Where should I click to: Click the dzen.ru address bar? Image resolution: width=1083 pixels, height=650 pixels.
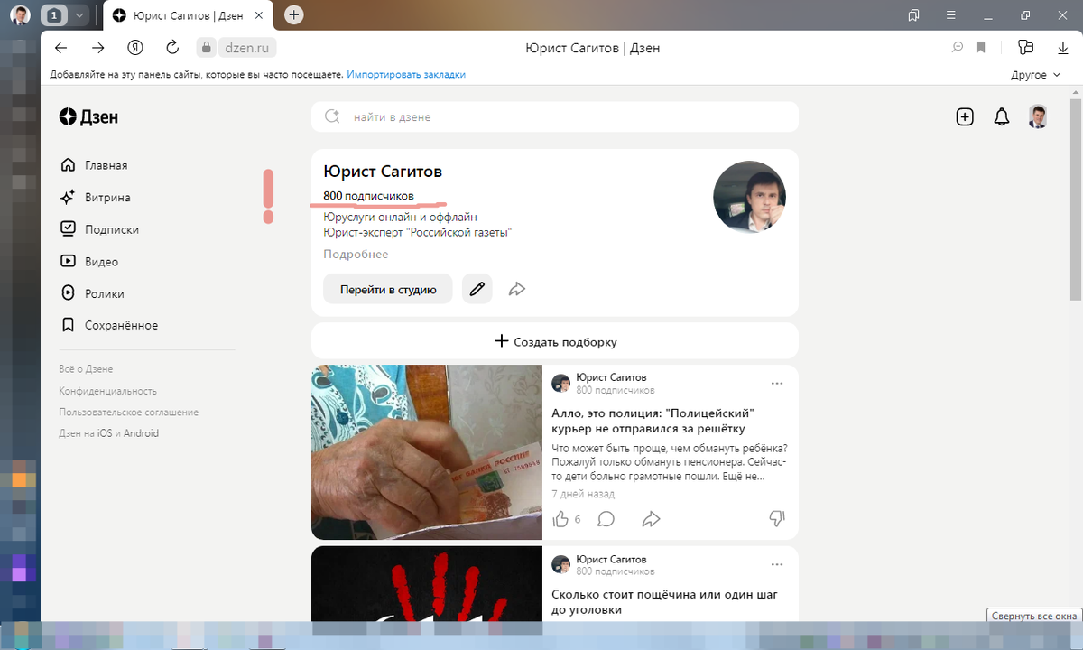(247, 48)
